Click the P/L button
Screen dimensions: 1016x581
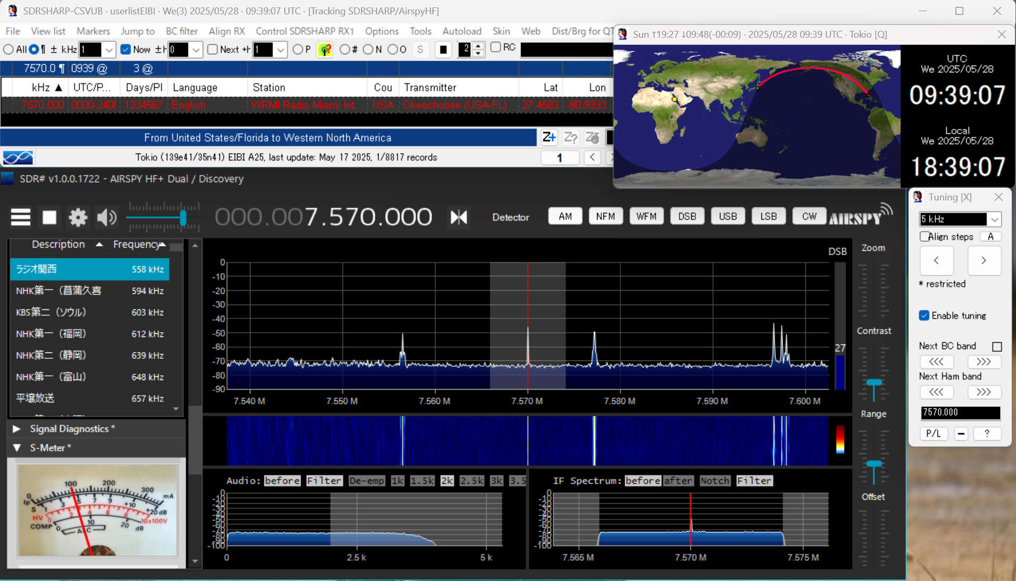(x=934, y=433)
